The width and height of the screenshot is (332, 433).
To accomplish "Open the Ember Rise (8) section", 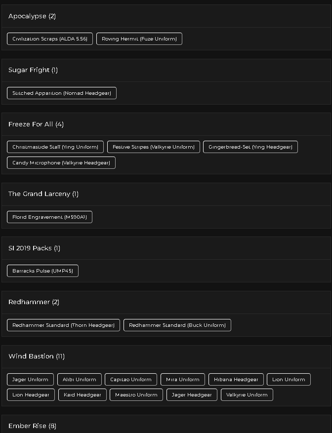I will pos(166,425).
